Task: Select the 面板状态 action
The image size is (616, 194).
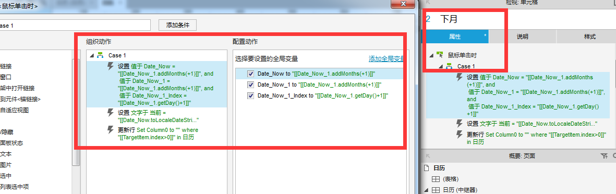Action: pyautogui.click(x=12, y=143)
